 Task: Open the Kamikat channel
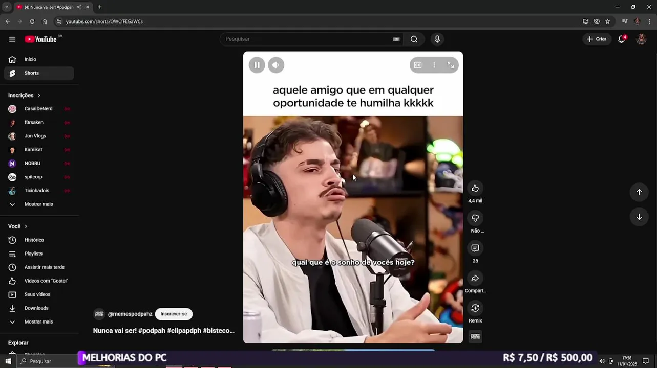coord(39,150)
